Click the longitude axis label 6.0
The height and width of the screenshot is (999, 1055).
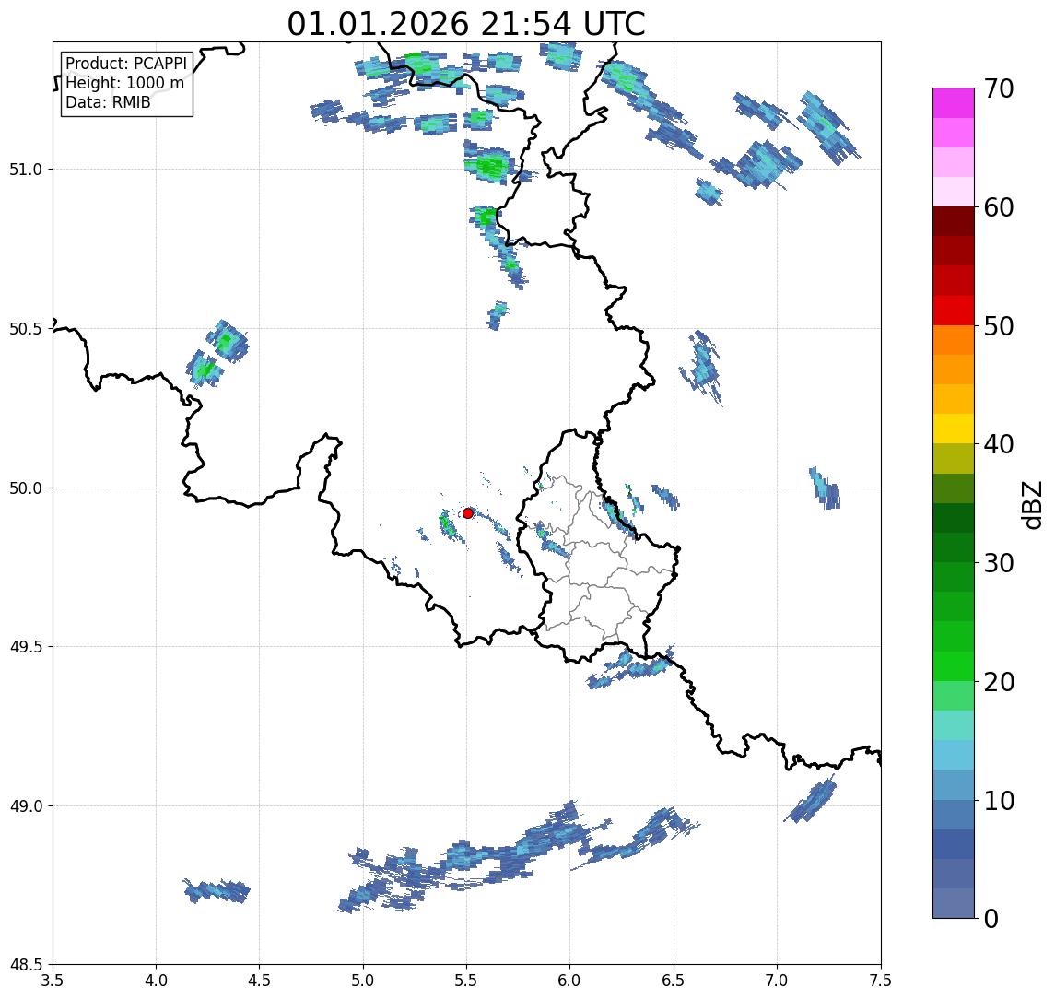tap(570, 980)
